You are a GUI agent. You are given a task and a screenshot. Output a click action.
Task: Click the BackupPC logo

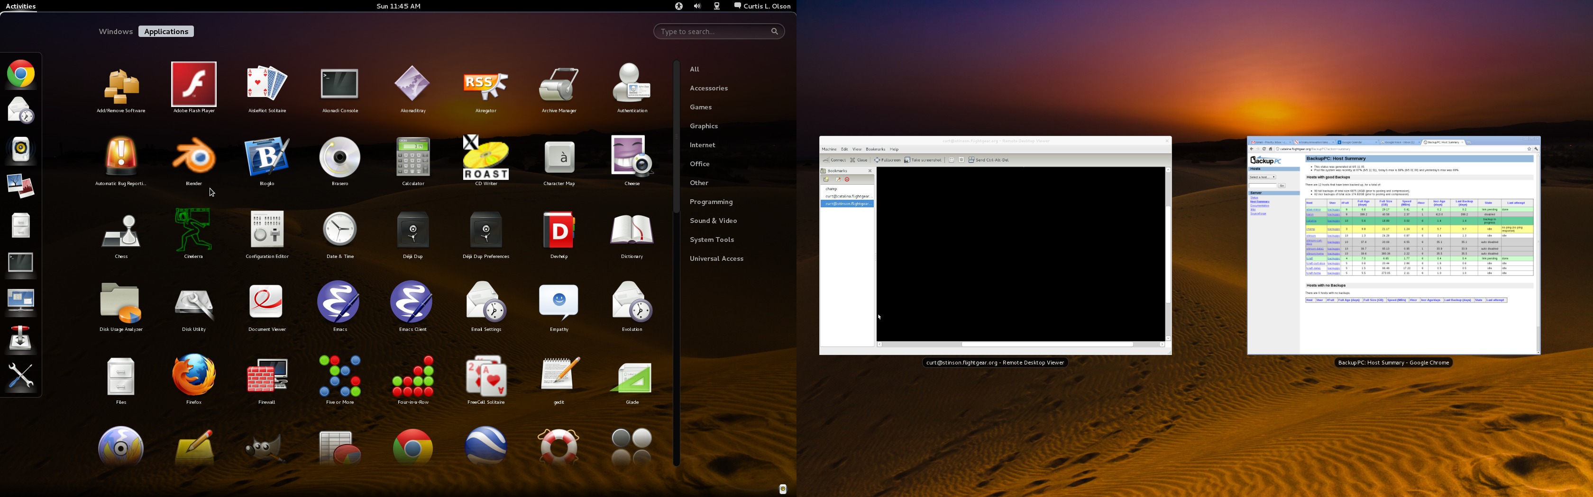tap(1266, 160)
